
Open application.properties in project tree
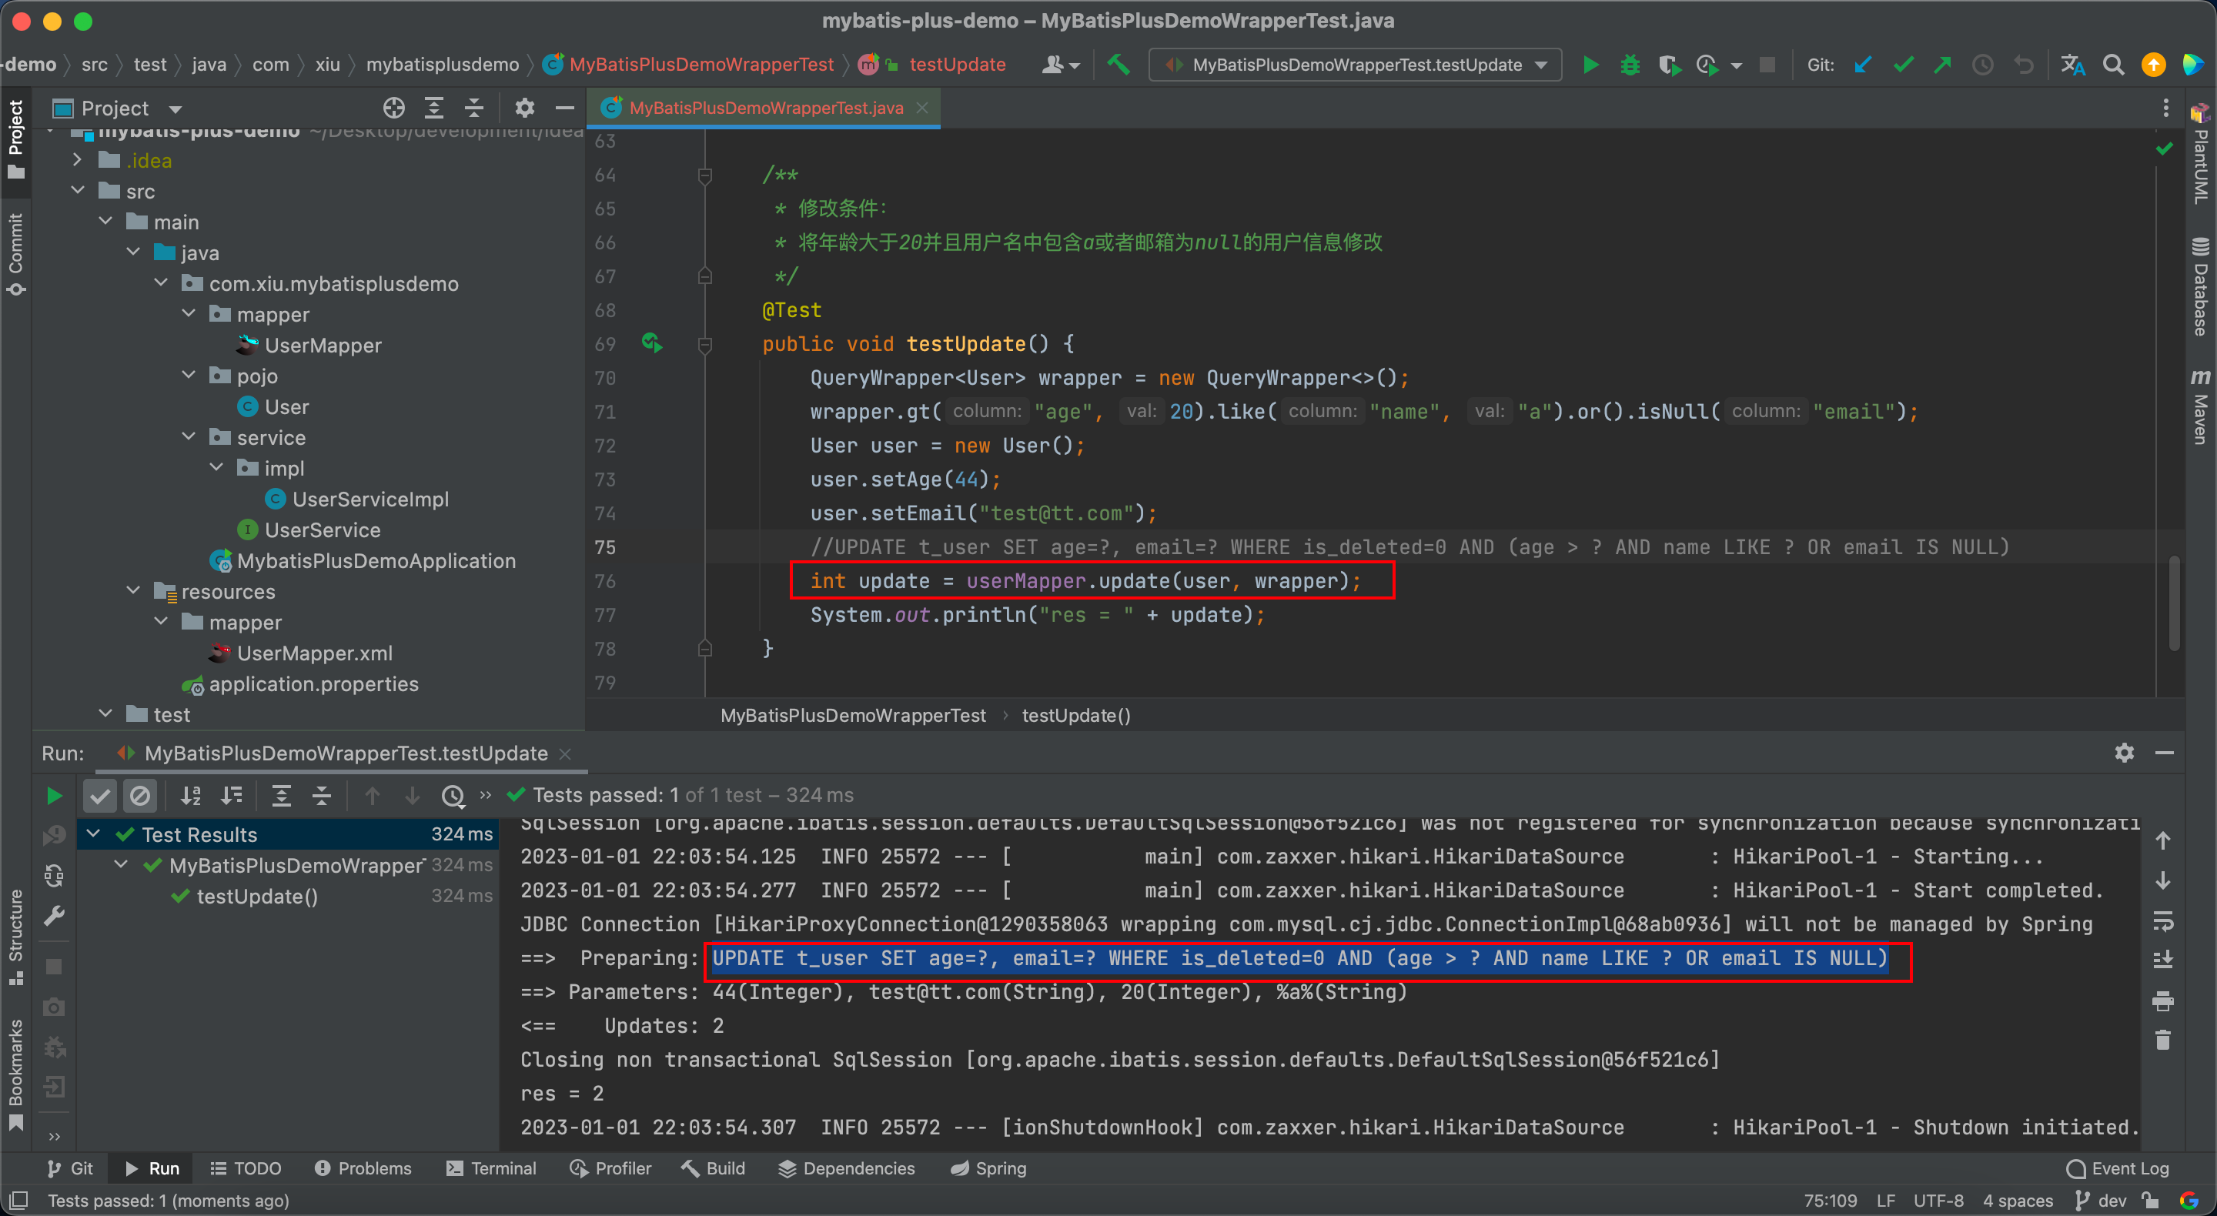tap(313, 684)
